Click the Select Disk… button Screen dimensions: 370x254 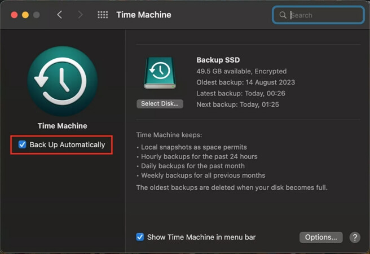160,104
